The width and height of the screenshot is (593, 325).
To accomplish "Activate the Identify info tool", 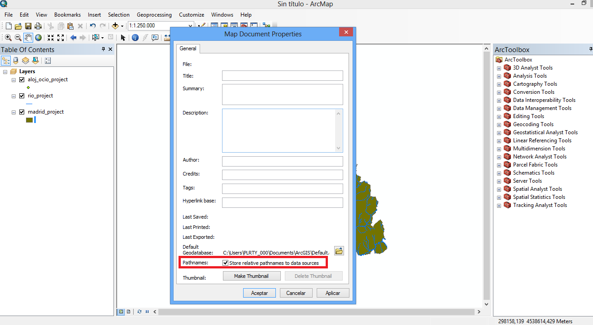I will 135,38.
